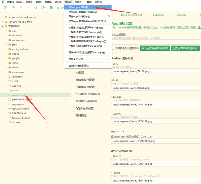The width and height of the screenshot is (201, 184).
Task: Expand the pages folder chevron
Action: pyautogui.click(x=6, y=54)
